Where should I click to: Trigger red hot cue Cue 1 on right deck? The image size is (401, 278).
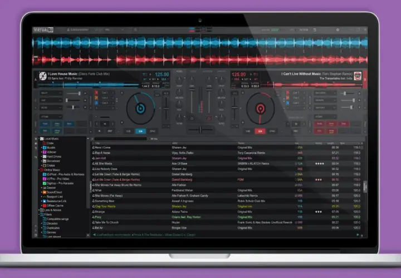point(288,93)
